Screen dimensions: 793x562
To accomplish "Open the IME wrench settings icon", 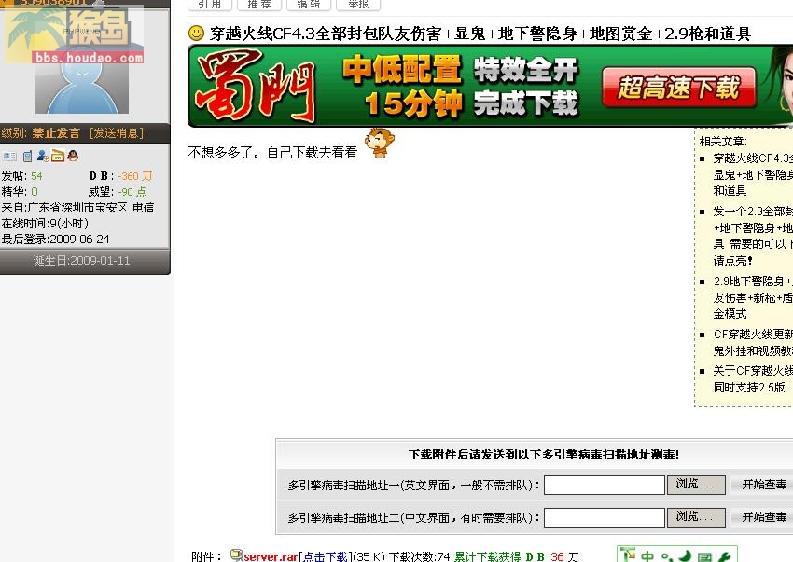I will click(x=725, y=555).
